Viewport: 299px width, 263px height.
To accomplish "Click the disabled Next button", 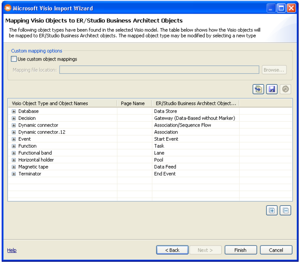I will coord(205,250).
